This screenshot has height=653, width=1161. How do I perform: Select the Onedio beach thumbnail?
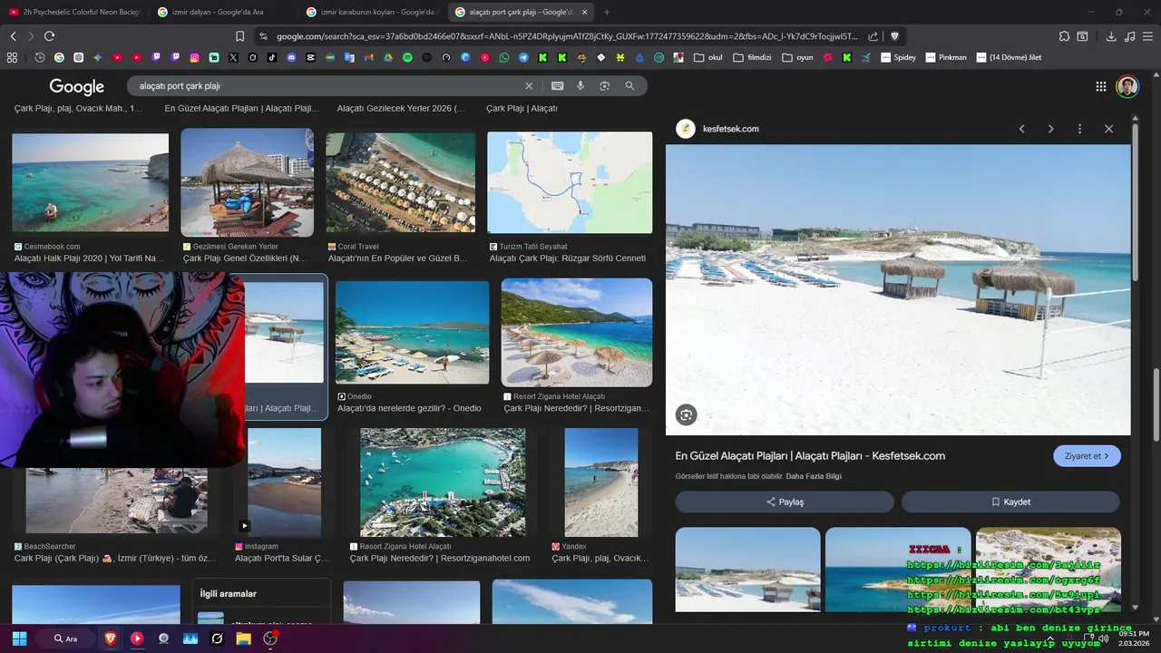(x=412, y=332)
